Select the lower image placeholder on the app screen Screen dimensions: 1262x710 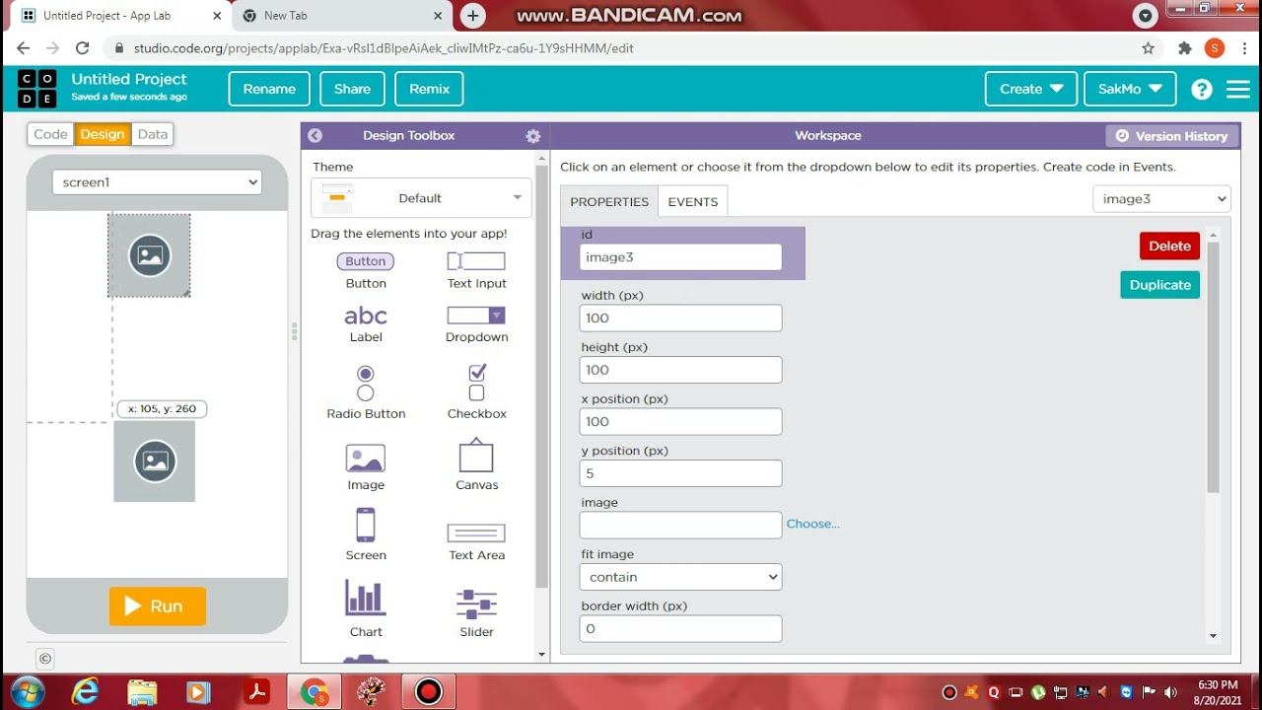155,461
